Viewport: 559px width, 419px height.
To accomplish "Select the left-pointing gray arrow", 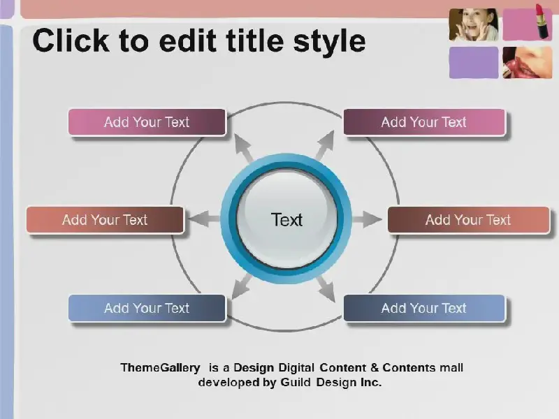I will coord(204,219).
